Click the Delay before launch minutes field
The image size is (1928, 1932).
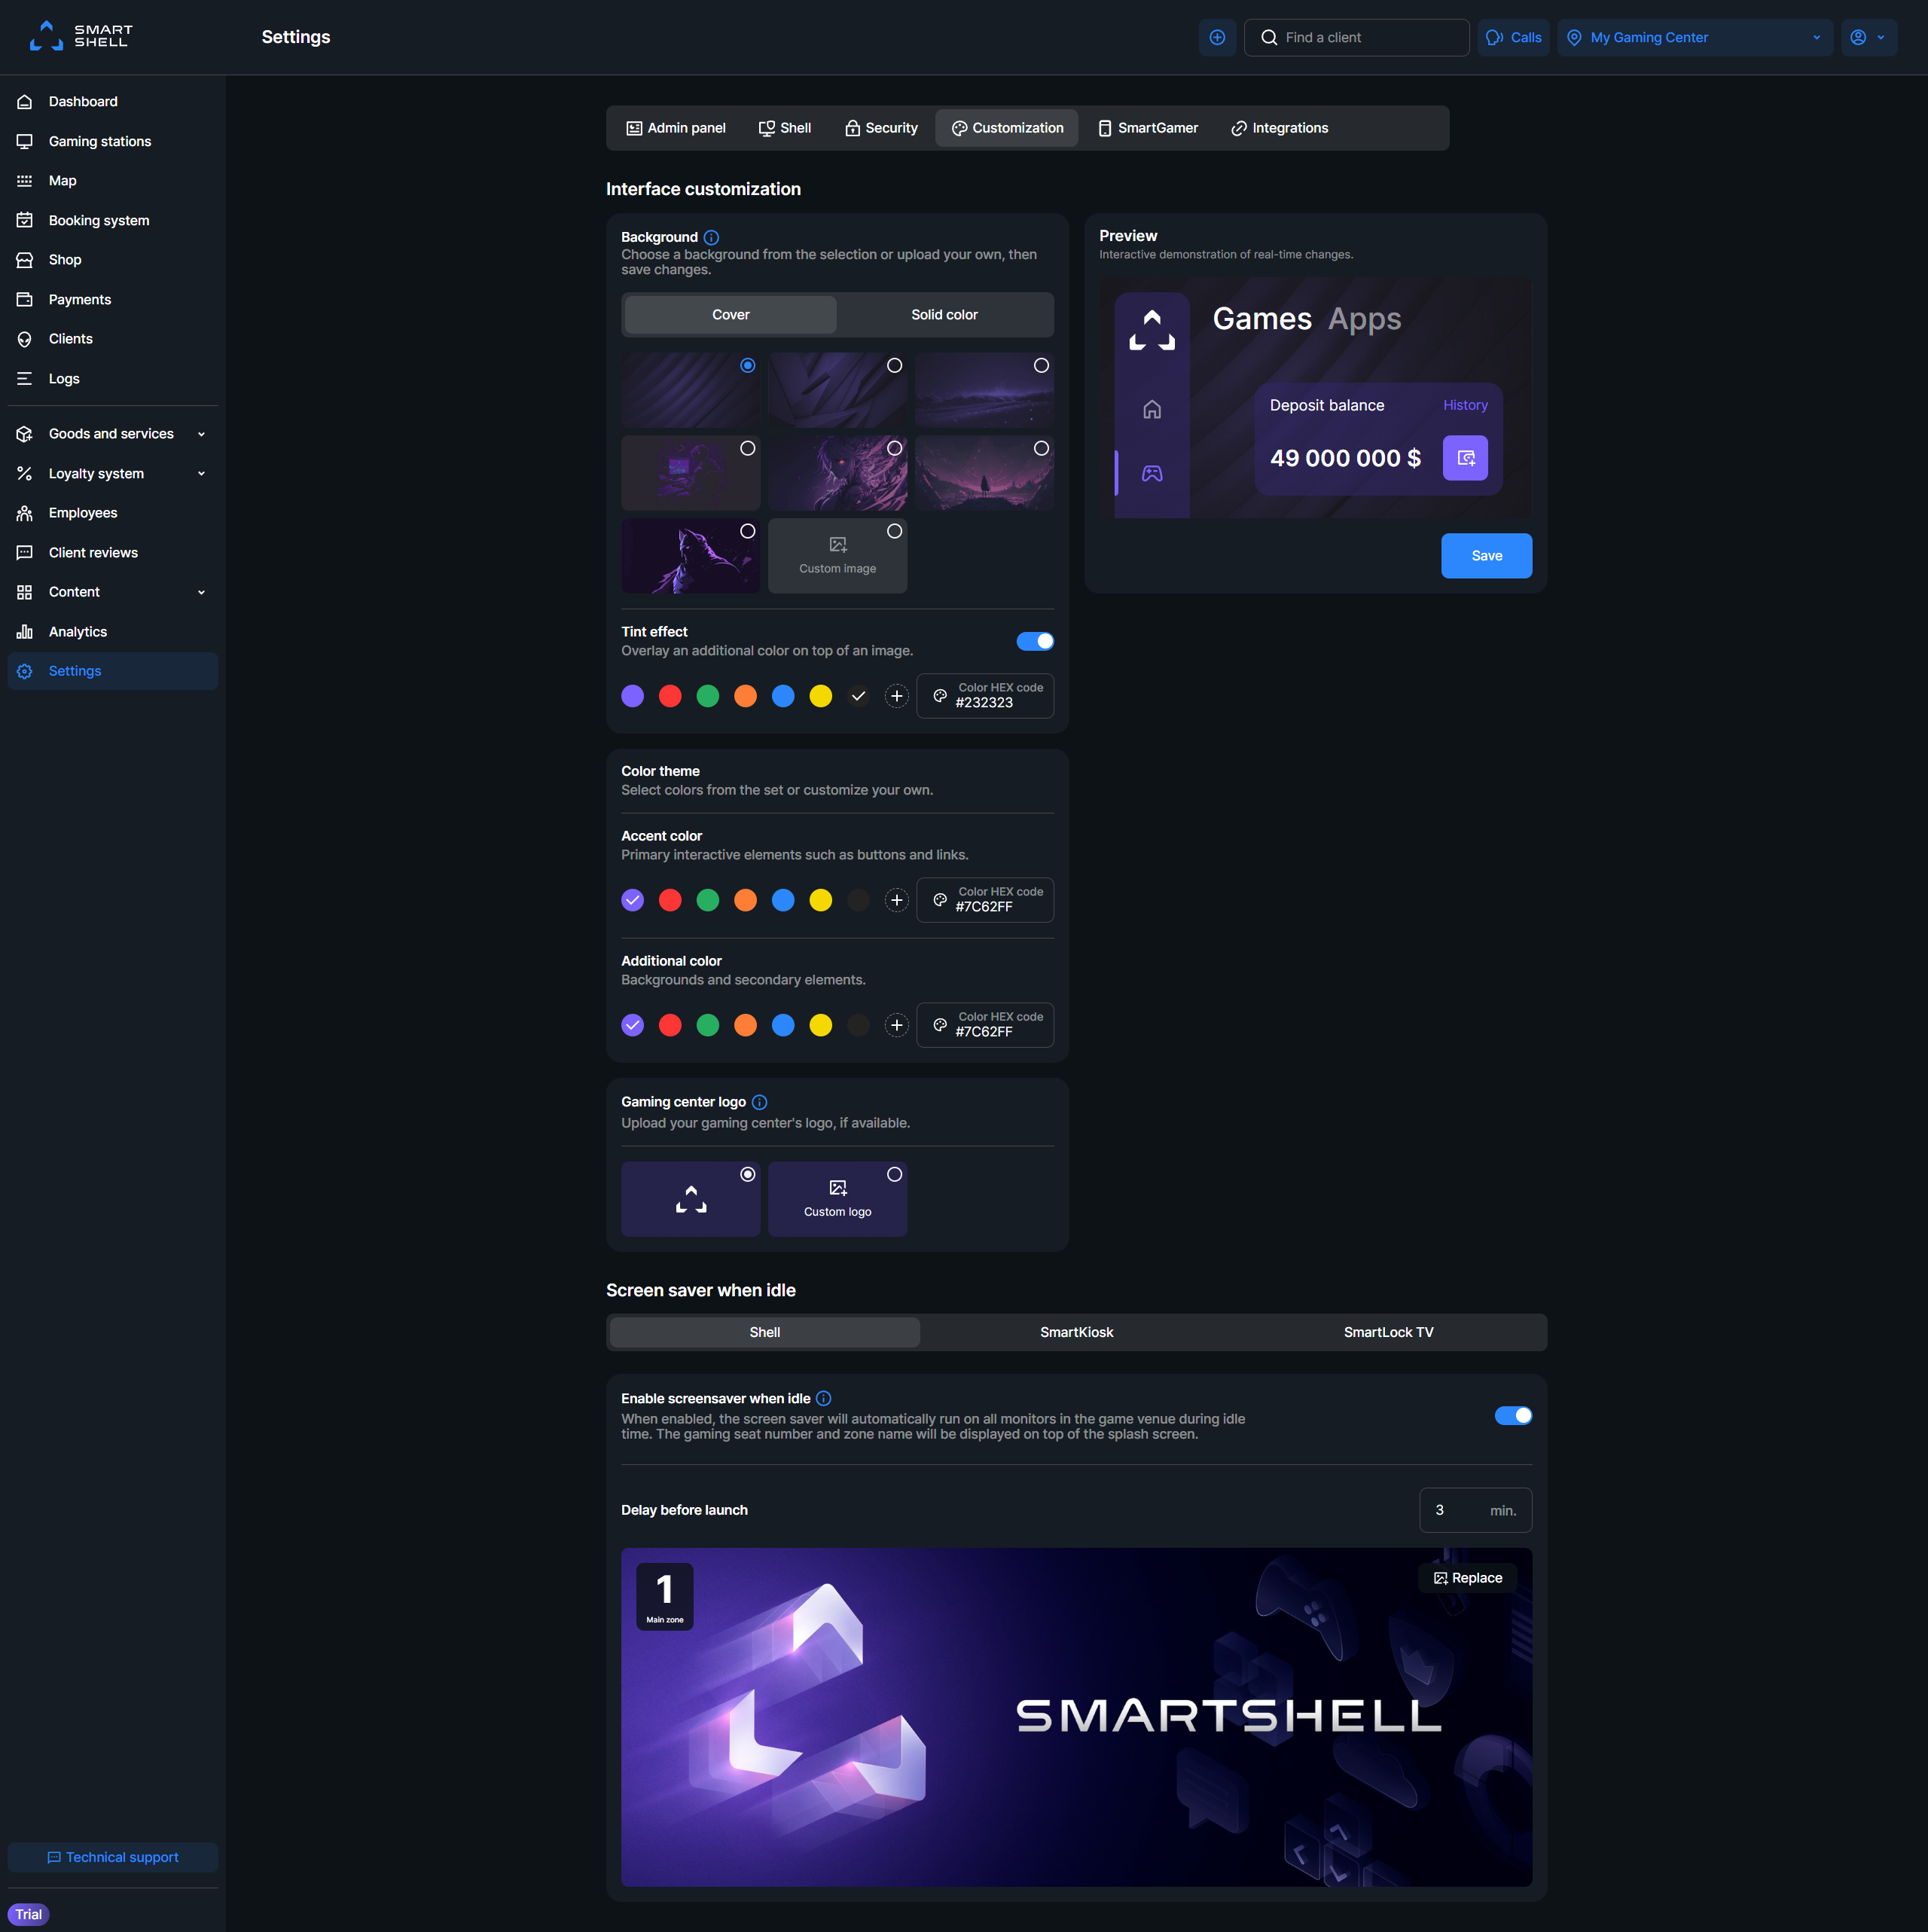tap(1475, 1510)
